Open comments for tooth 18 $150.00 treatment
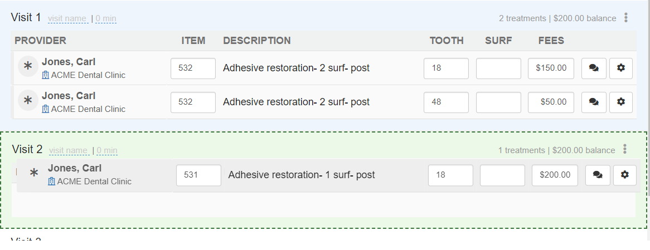The image size is (650, 250). point(594,68)
